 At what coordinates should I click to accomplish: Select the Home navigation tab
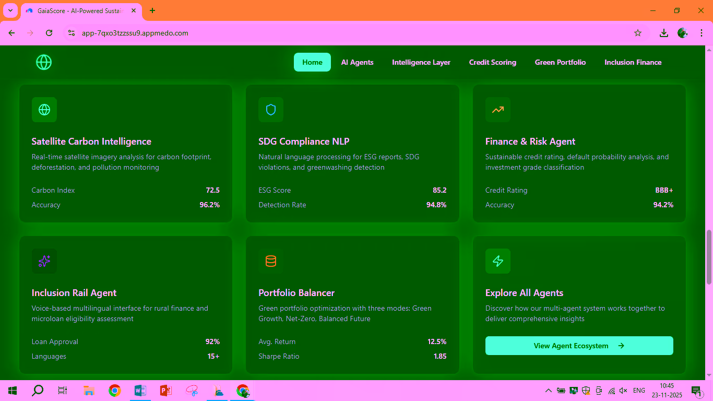pyautogui.click(x=312, y=62)
